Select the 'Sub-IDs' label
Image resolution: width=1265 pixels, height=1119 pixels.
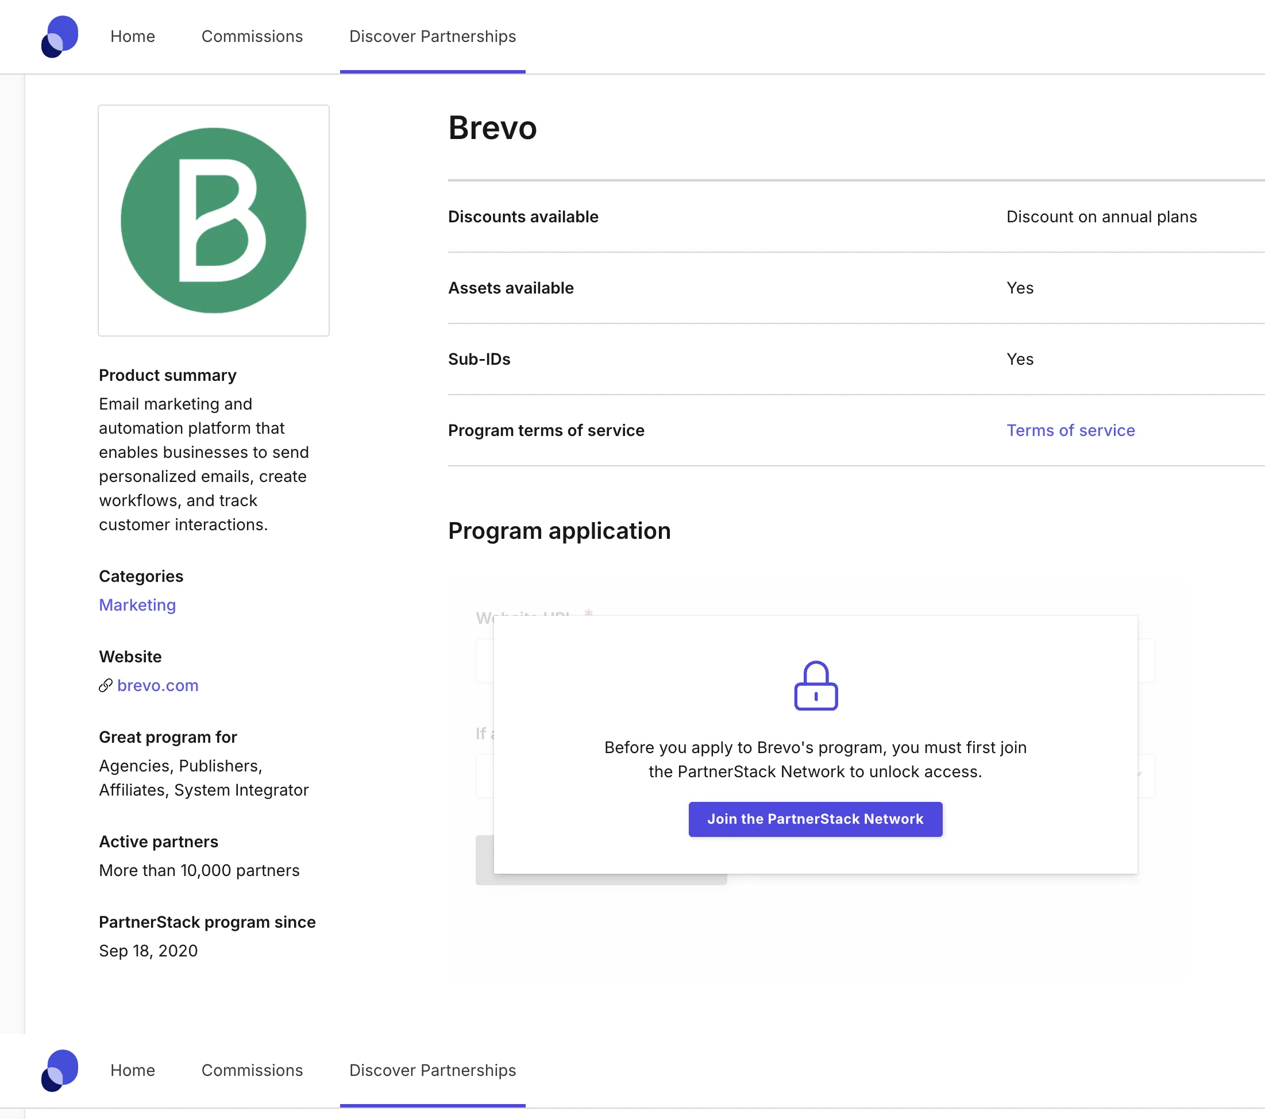[479, 359]
